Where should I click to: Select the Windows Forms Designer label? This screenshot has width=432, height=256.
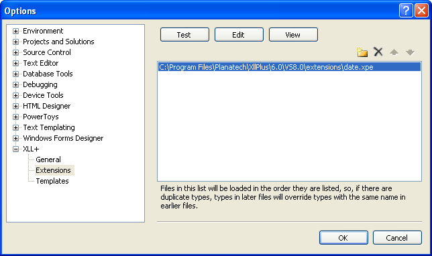coord(63,138)
